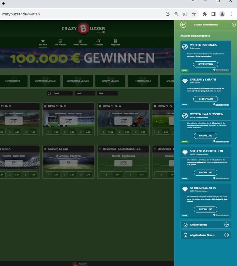This screenshot has height=266, width=237.
Task: Pick home win odds in UEFA CL Gr. A
Action: (x=107, y=132)
